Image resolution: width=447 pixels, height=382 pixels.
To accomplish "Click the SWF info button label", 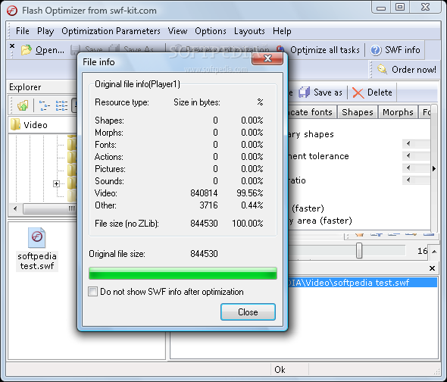I will point(402,50).
